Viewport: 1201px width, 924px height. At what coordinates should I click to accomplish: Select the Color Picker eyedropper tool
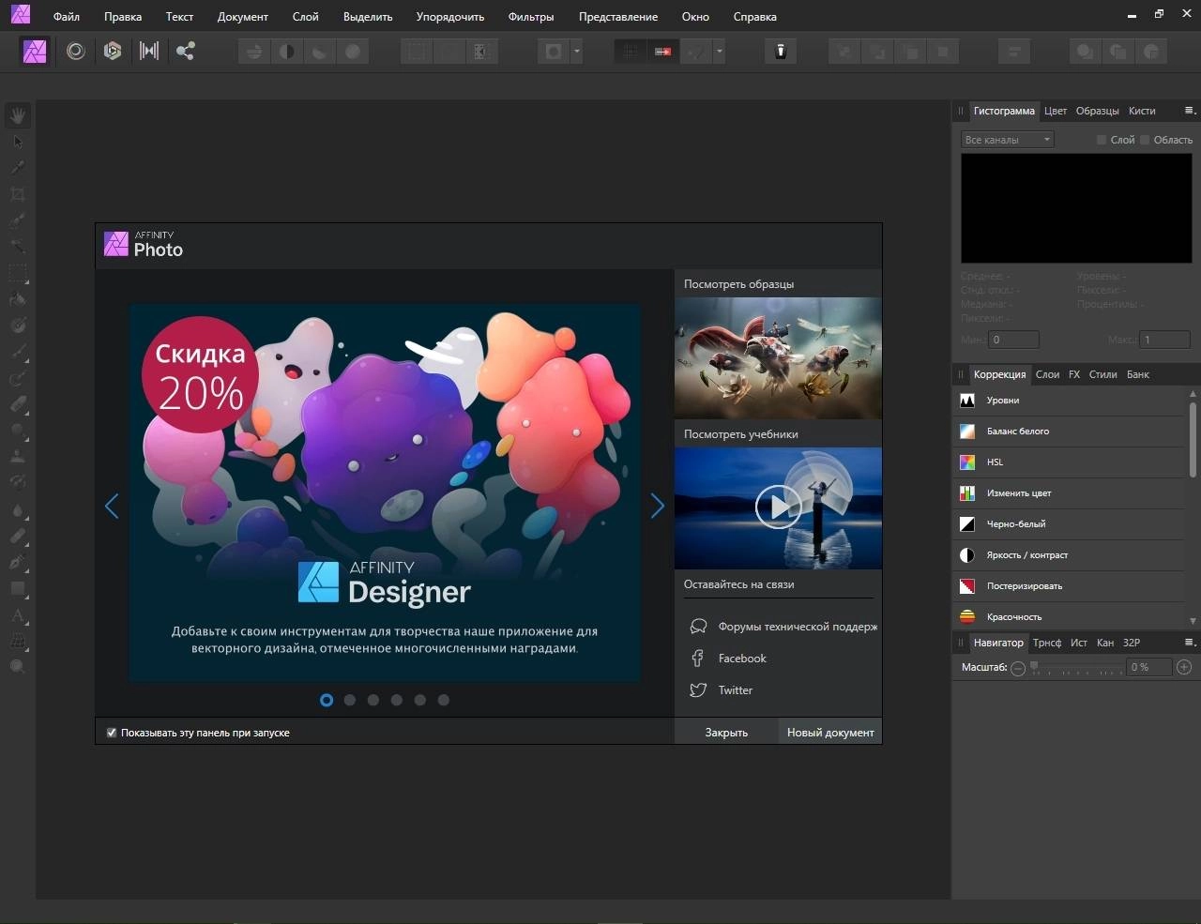(x=18, y=168)
